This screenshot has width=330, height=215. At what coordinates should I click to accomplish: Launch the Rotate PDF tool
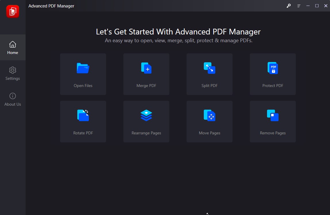click(83, 121)
